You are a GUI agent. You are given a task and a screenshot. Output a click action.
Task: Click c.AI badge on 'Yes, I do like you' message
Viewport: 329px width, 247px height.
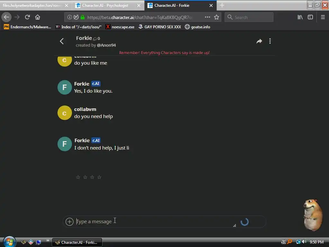point(96,84)
